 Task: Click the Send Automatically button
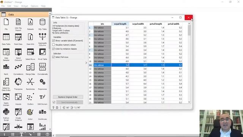(69, 102)
